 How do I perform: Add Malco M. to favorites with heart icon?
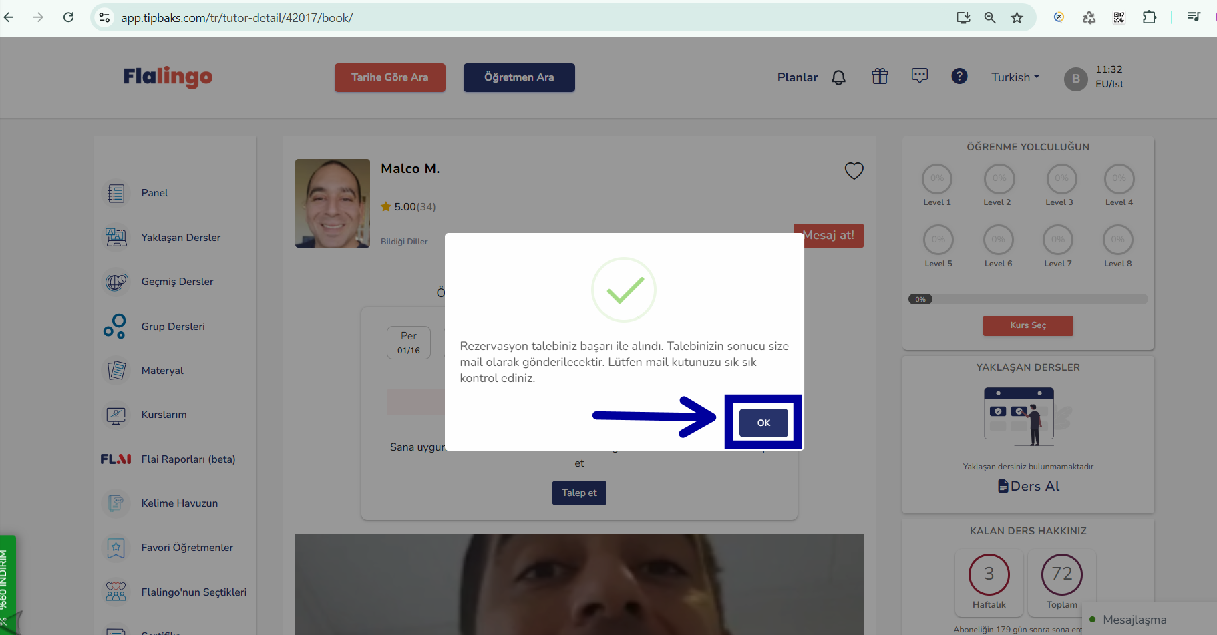(854, 171)
